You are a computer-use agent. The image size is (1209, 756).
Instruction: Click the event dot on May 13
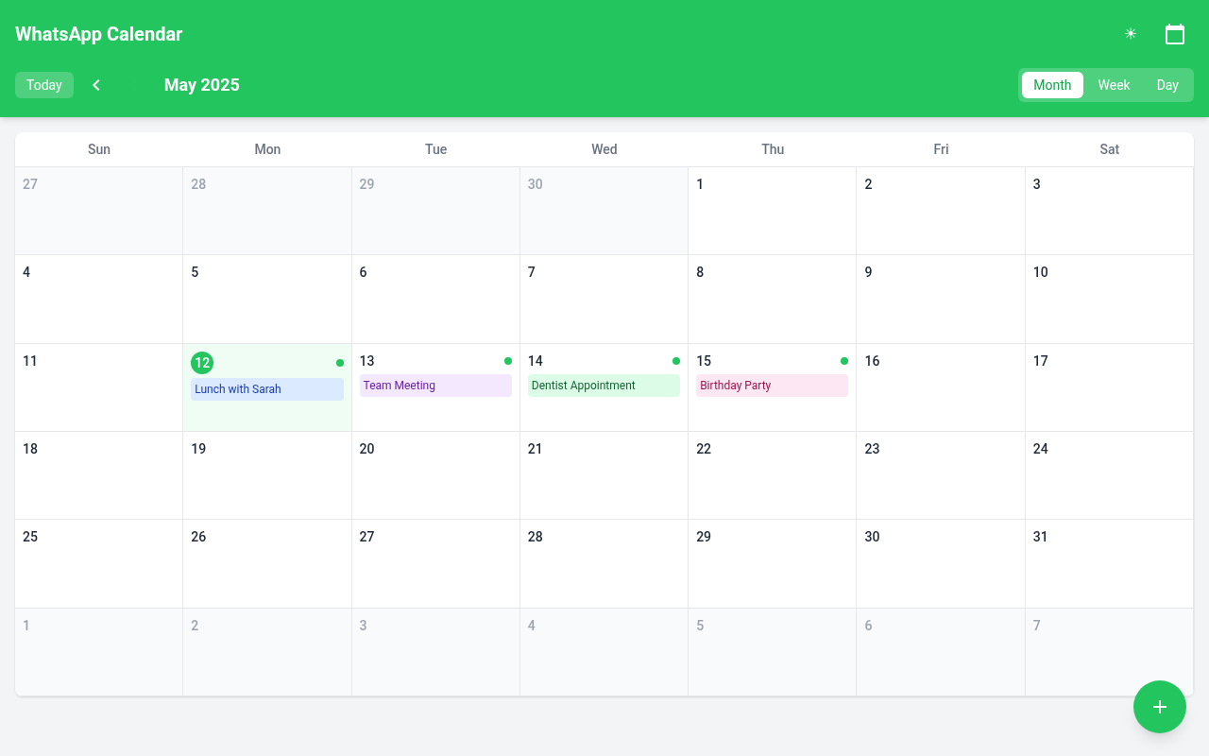[x=508, y=360]
